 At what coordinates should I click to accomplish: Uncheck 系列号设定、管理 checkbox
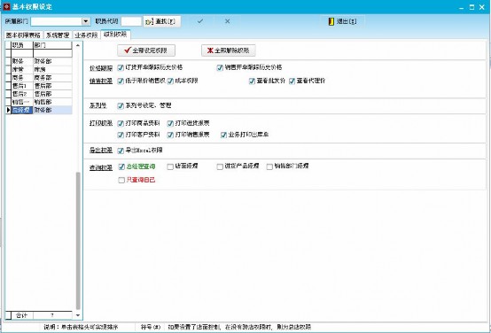(121, 106)
